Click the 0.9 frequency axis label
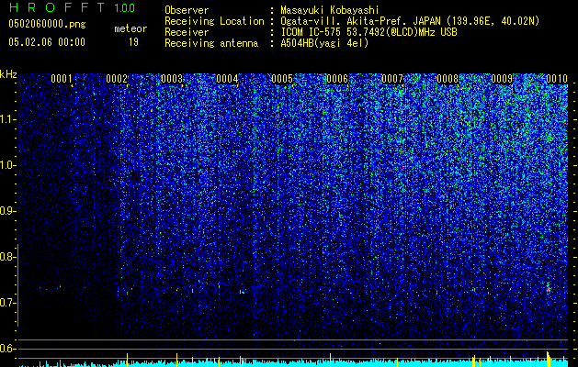This screenshot has width=578, height=367. (x=6, y=211)
